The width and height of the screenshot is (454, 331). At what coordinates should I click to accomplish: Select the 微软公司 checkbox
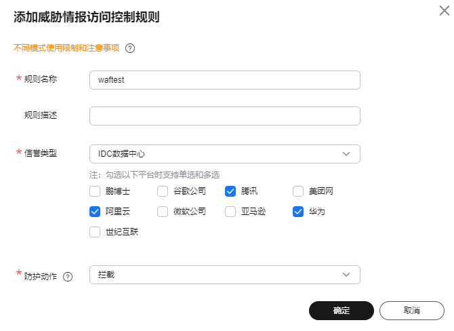click(163, 212)
